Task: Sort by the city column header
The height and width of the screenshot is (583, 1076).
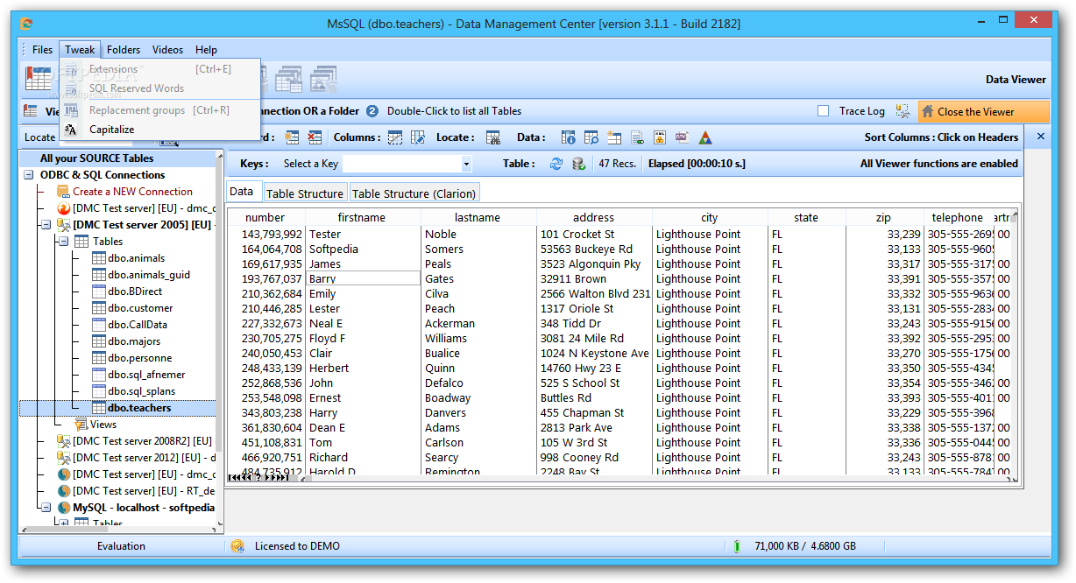Action: pyautogui.click(x=709, y=218)
